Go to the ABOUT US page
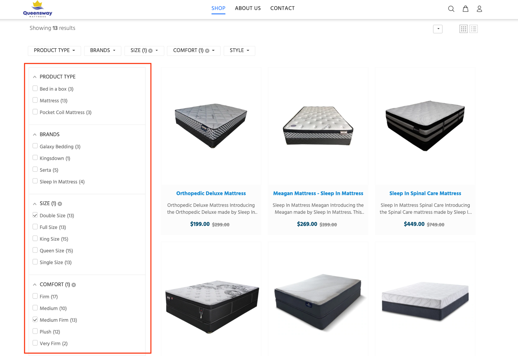Image resolution: width=518 pixels, height=356 pixels. [248, 8]
